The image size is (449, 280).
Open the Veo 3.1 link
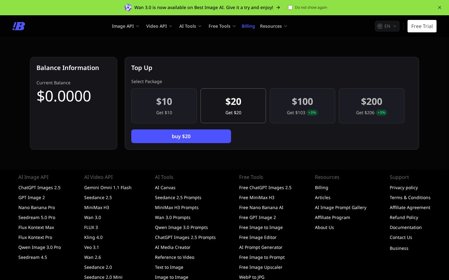pos(91,247)
